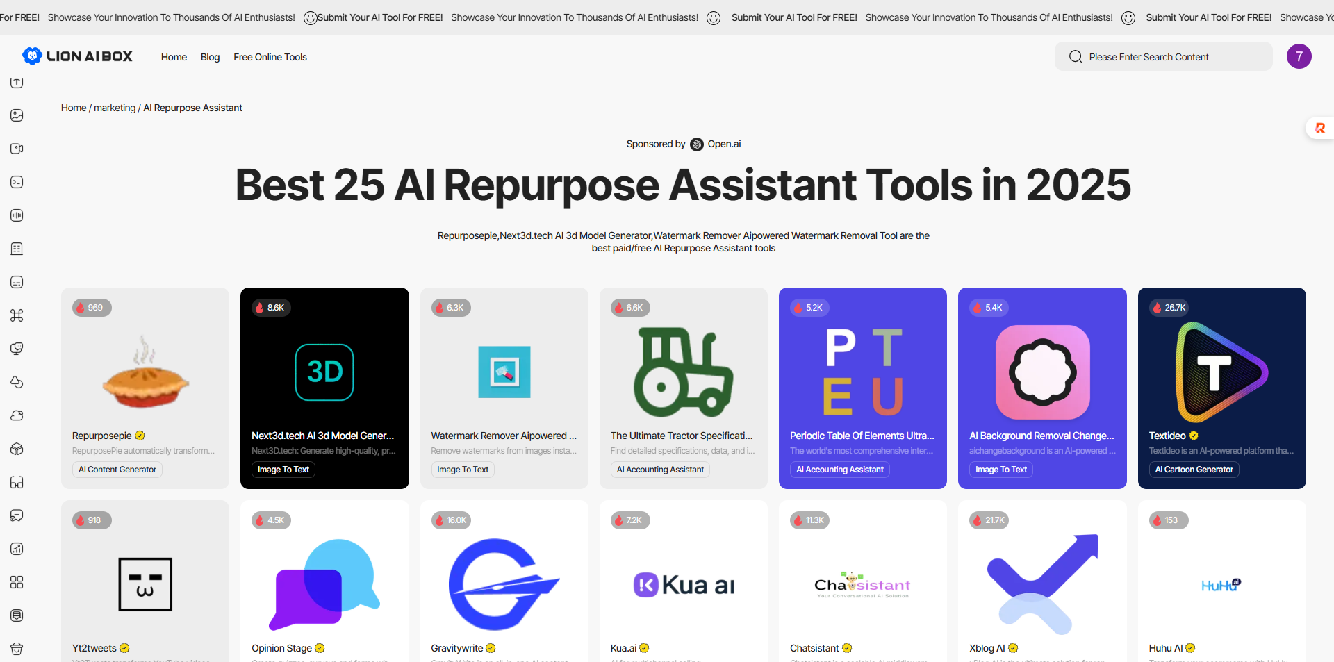Open the speech bubble settings sidebar icon
Image resolution: width=1334 pixels, height=662 pixels.
(17, 515)
